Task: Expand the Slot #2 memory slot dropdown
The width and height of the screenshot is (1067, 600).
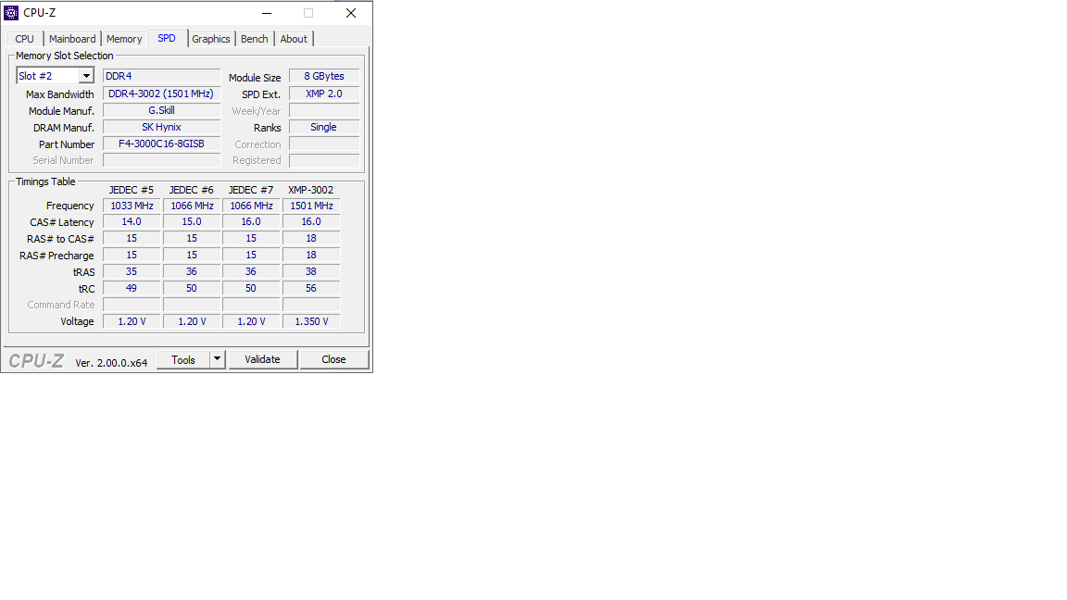Action: 86,76
